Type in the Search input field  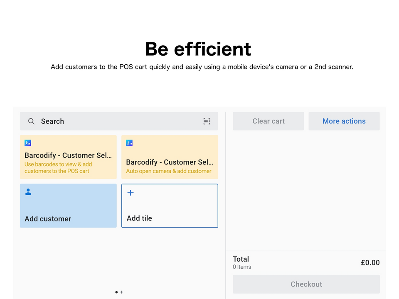[116, 121]
